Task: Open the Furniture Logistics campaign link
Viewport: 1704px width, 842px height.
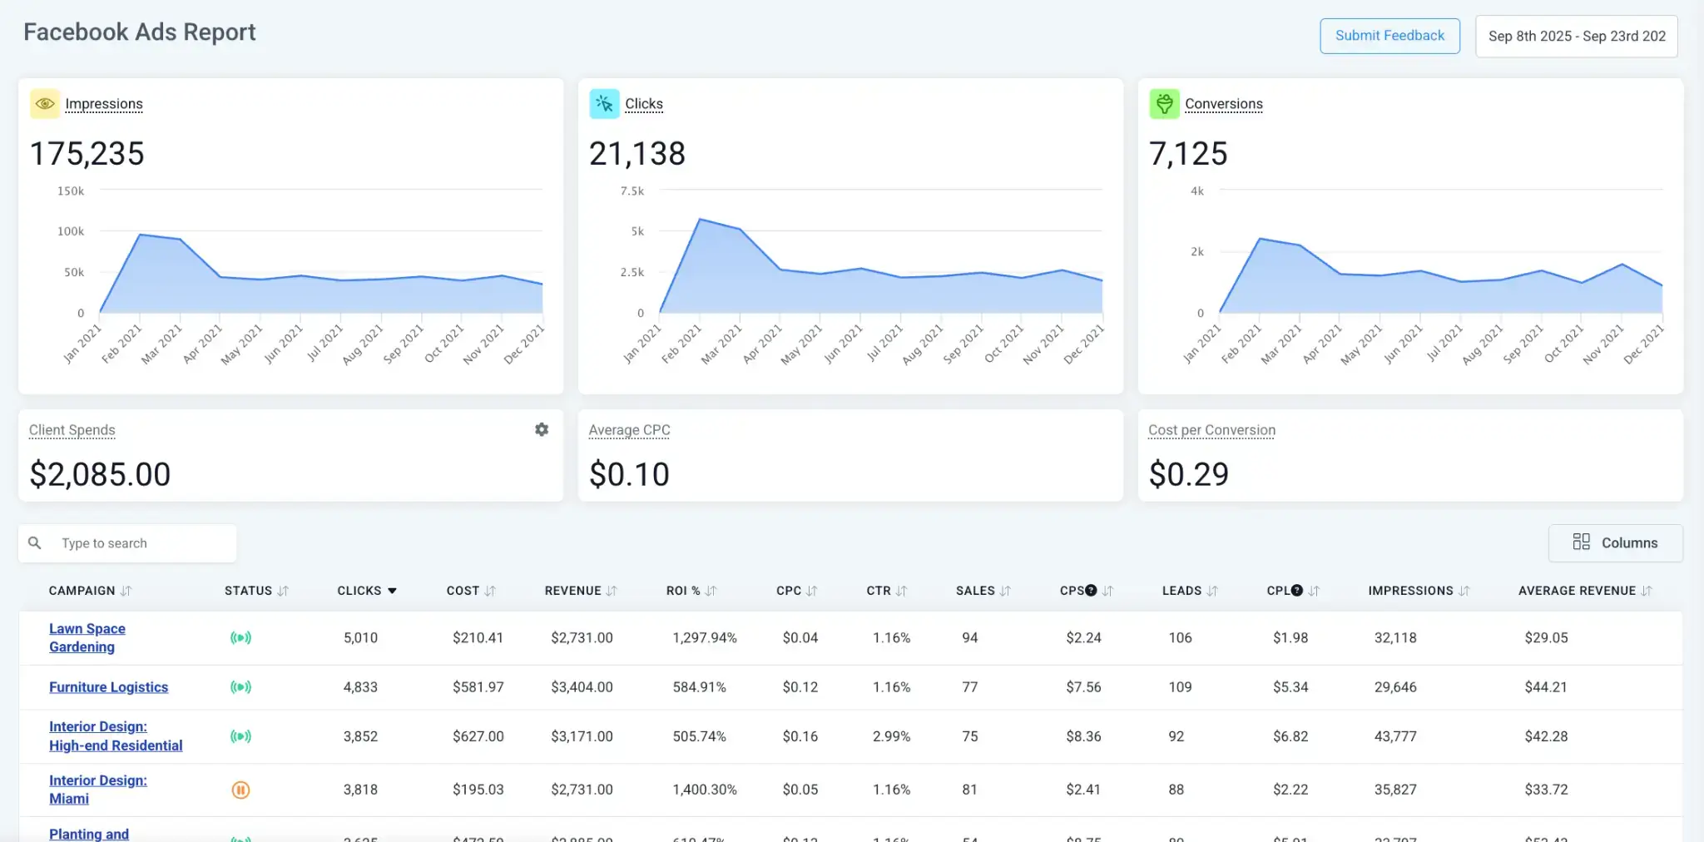Action: pyautogui.click(x=108, y=687)
